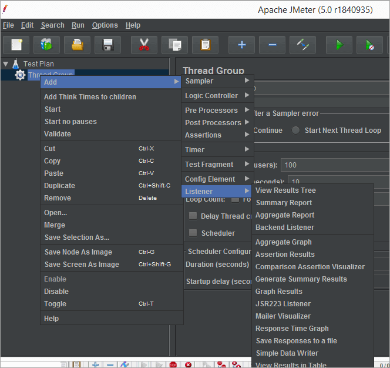The width and height of the screenshot is (390, 368).
Task: Choose Simple Data Writer listener
Action: (313, 353)
